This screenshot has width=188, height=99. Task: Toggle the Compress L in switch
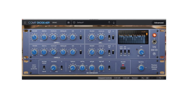(81, 37)
